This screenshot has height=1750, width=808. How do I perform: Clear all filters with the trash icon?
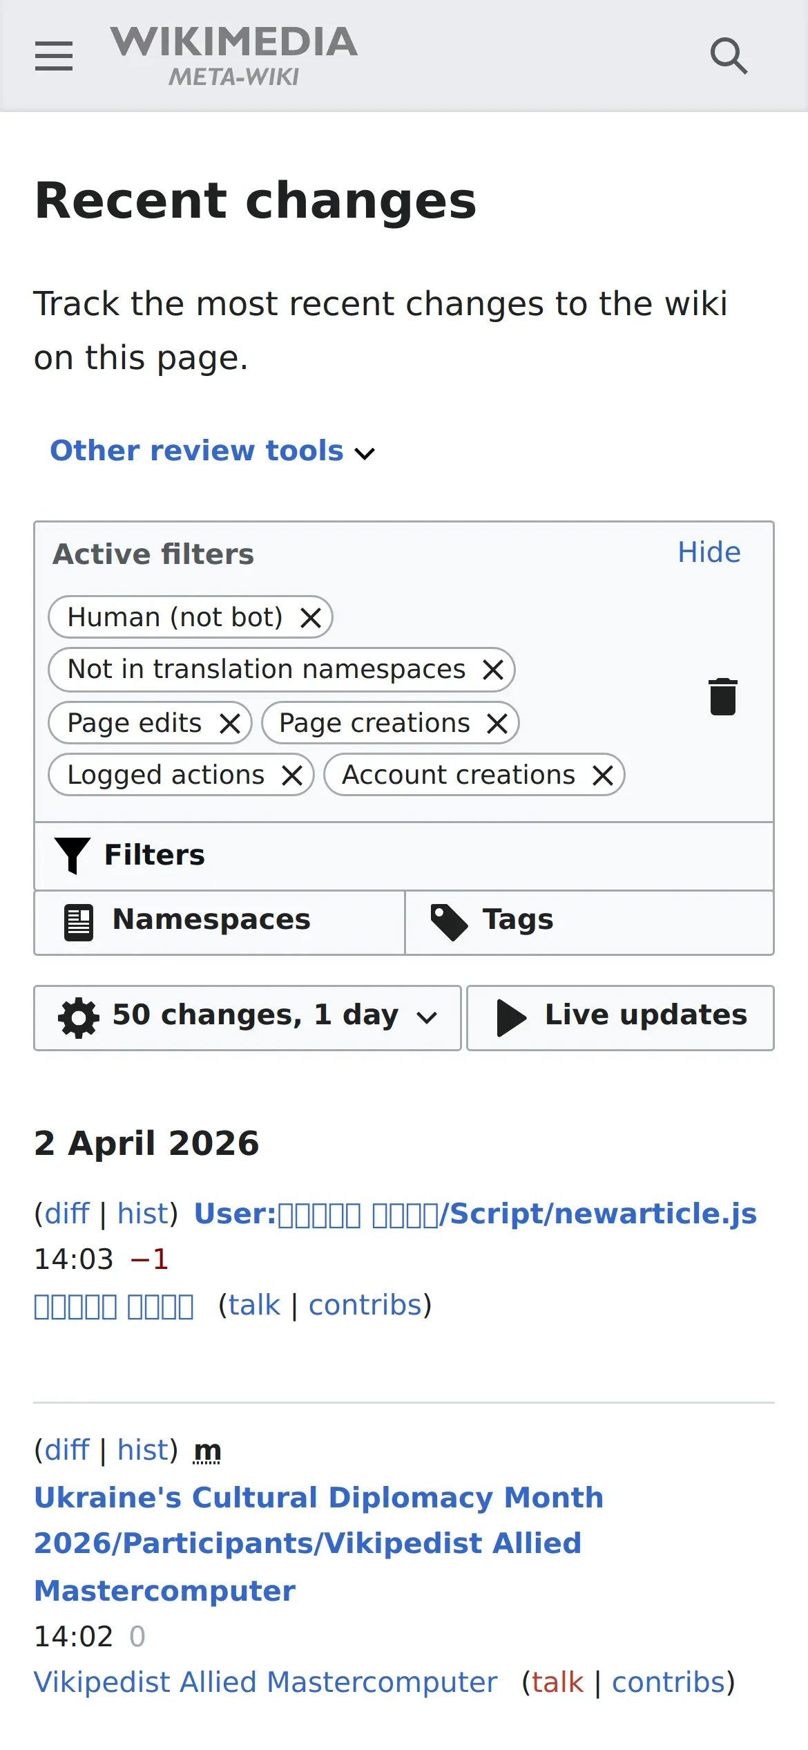pyautogui.click(x=723, y=696)
